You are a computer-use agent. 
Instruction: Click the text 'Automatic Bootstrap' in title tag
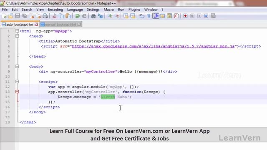coord(78,41)
